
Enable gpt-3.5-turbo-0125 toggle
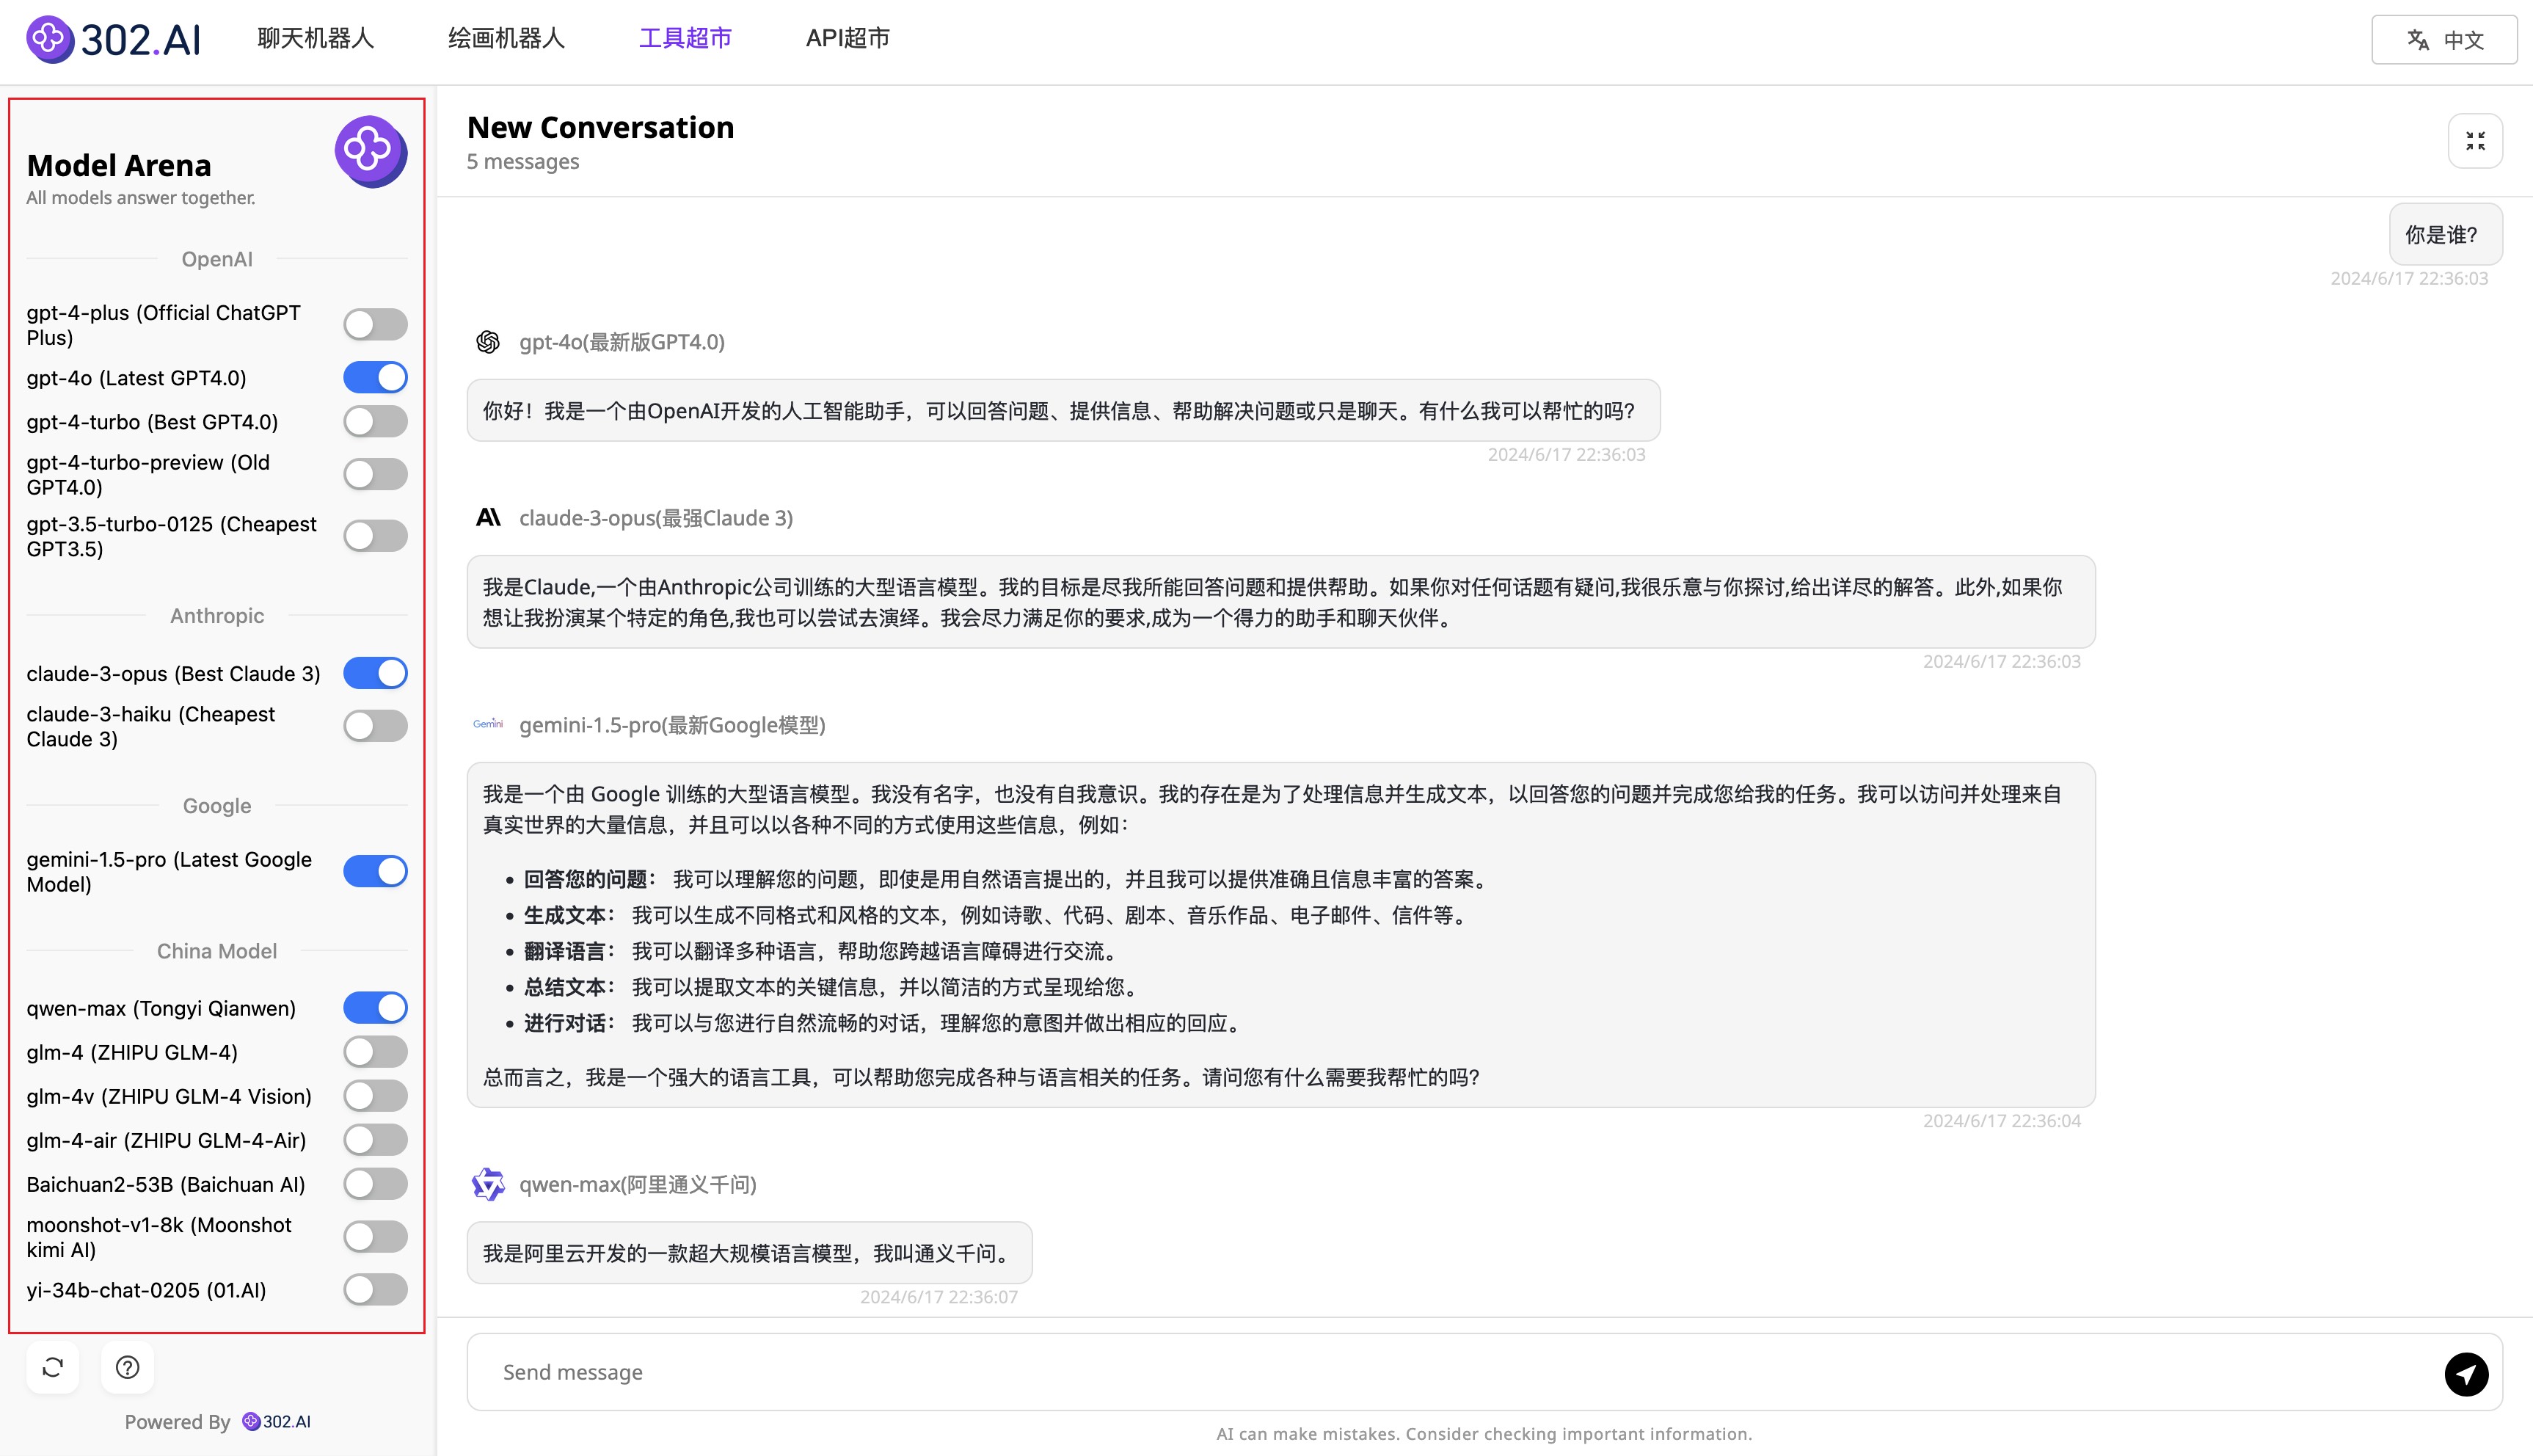point(376,536)
